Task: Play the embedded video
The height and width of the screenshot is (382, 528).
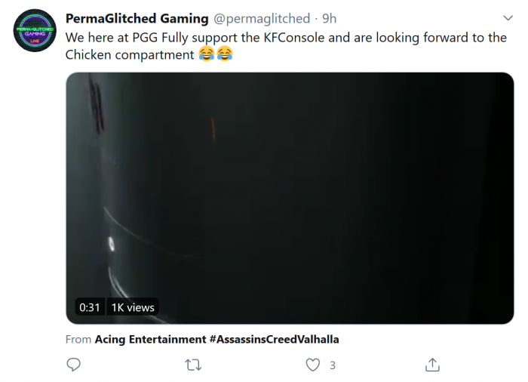Action: (290, 198)
